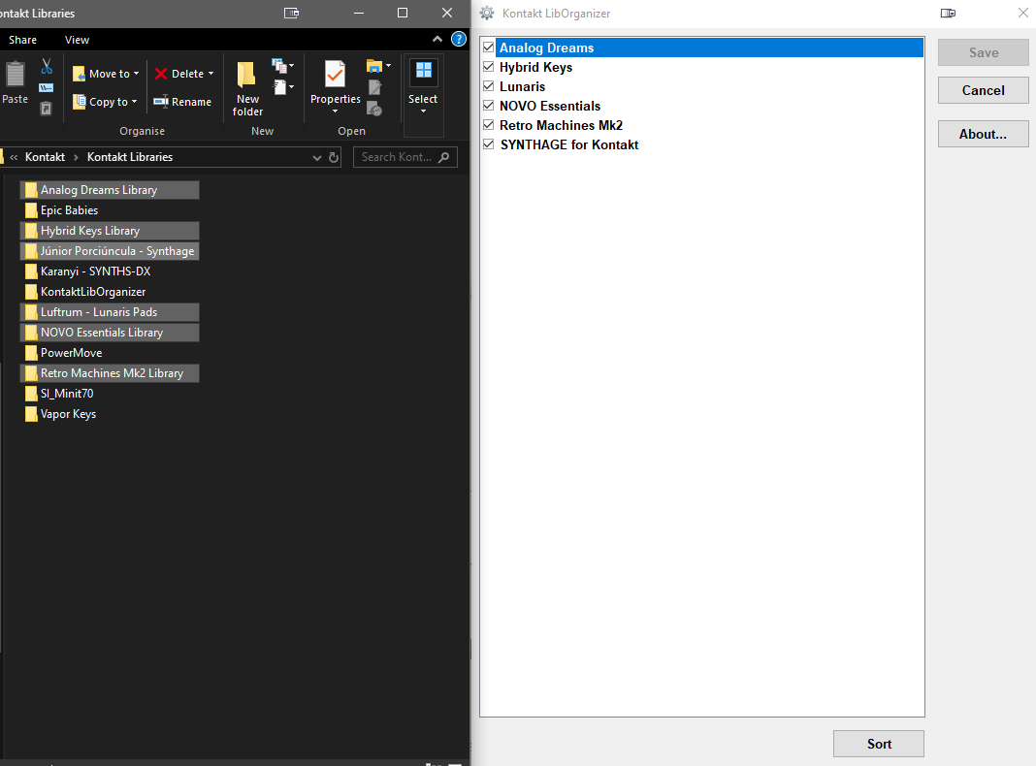The image size is (1036, 766).
Task: Click the red Delete icon
Action: coord(161,74)
